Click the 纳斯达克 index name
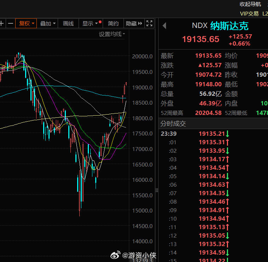268x262 pixels. pos(229,26)
